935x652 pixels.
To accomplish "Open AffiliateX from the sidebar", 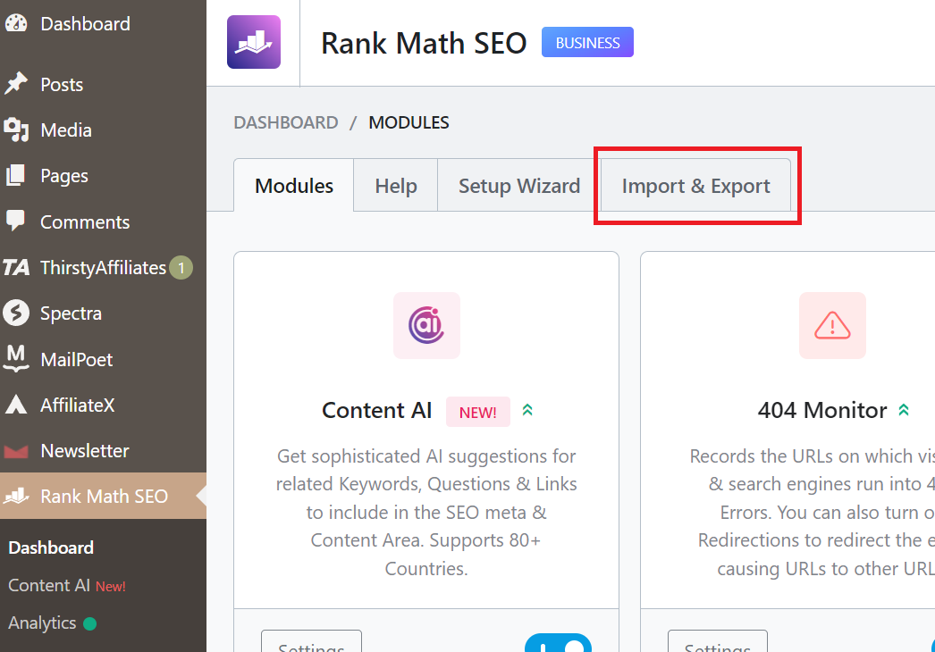I will 79,405.
